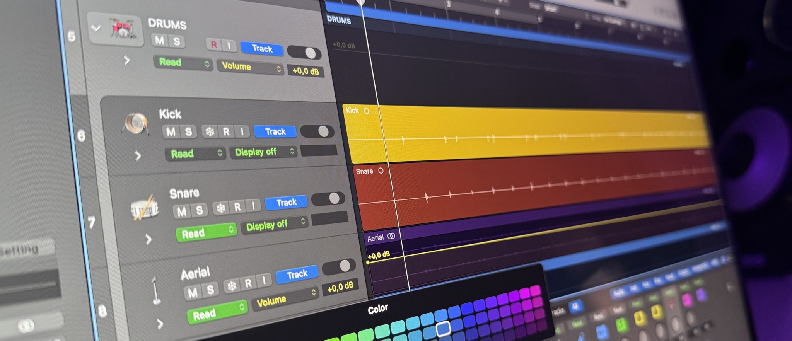Open Kick track Display off dropdown
Image resolution: width=792 pixels, height=341 pixels.
pos(263,152)
